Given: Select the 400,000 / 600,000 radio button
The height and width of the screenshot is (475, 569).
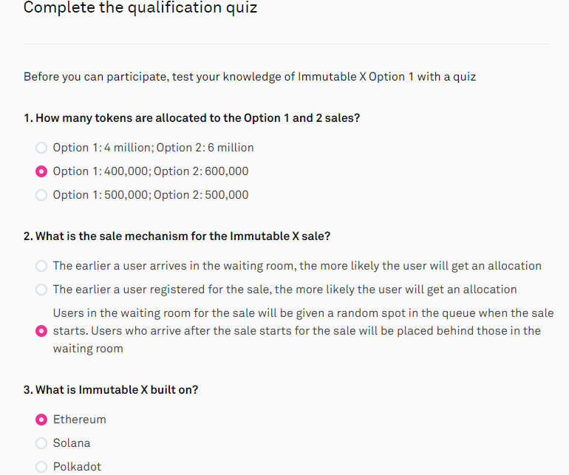Looking at the screenshot, I should (41, 171).
